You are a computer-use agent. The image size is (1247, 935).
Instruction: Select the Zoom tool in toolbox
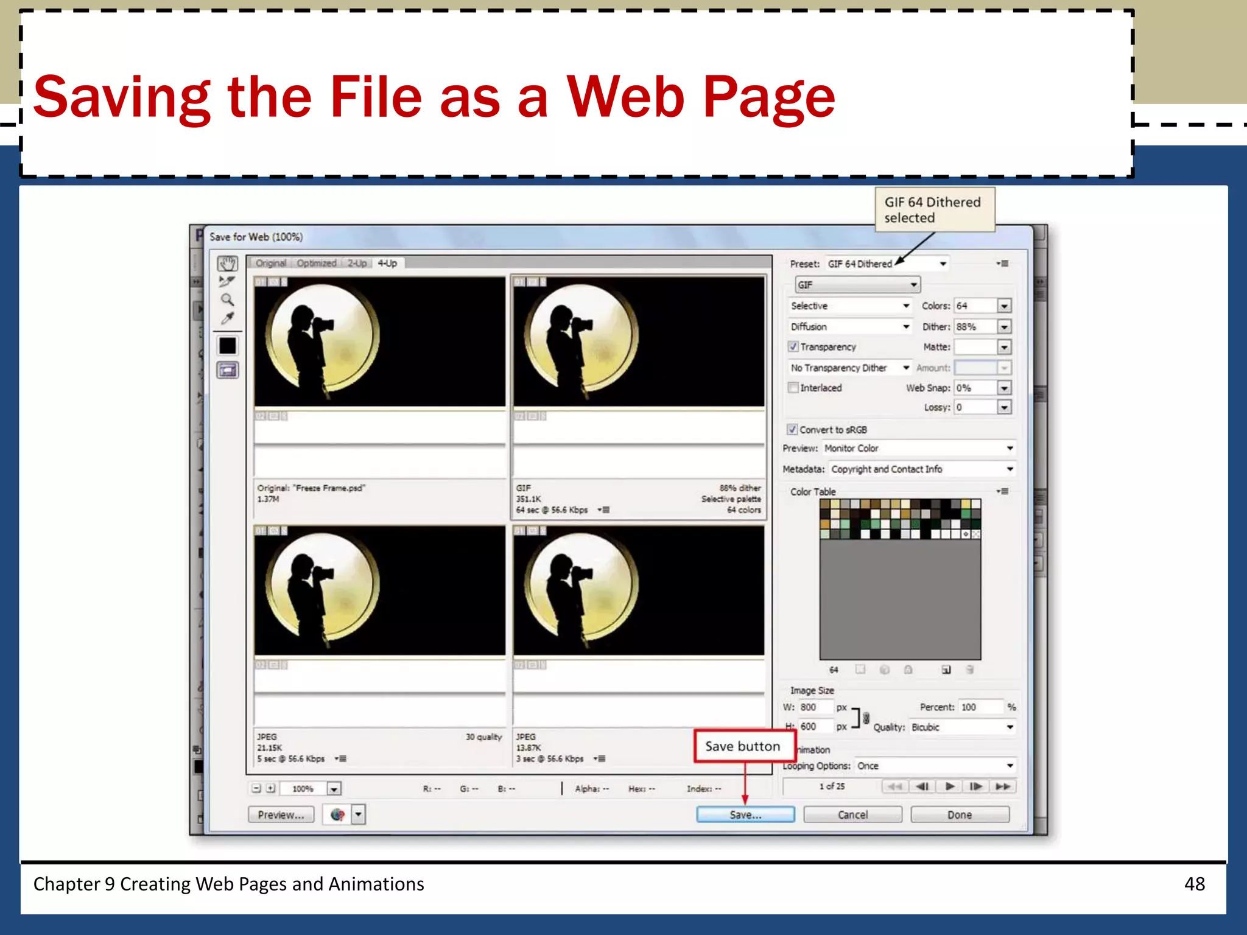pos(227,299)
